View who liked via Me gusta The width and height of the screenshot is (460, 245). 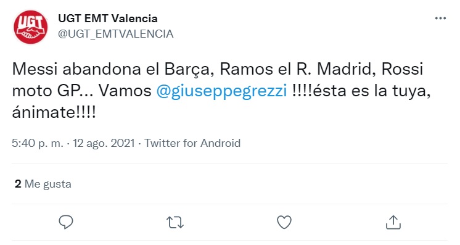[48, 184]
